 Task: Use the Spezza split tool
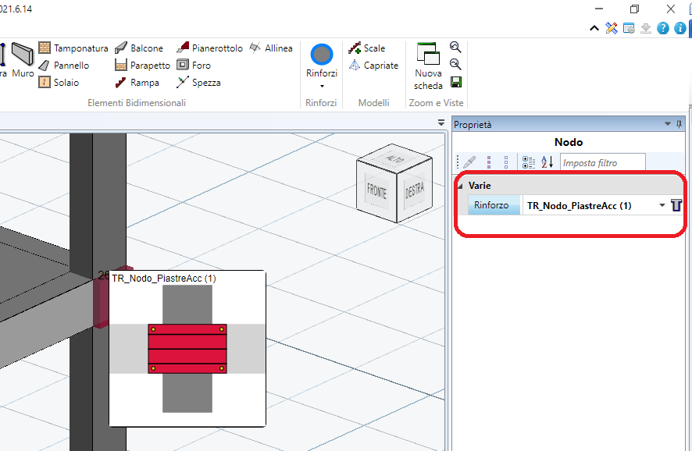pos(198,83)
